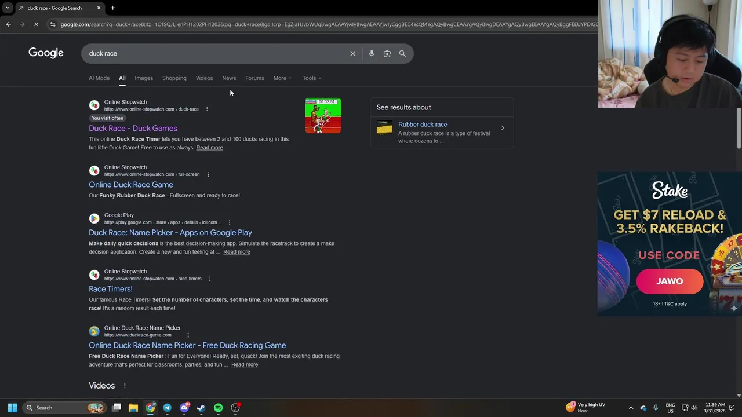Click the Google Play favicon in results

pos(94,218)
